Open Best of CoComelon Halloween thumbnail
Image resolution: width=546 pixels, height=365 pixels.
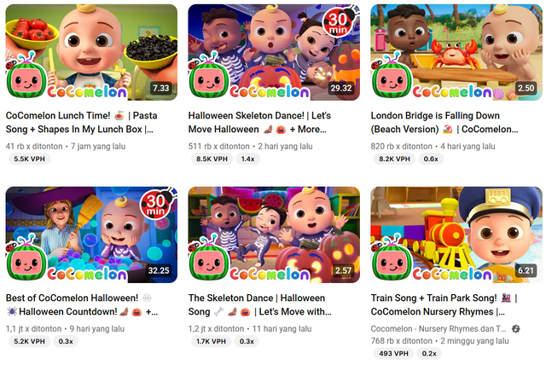pos(91,235)
